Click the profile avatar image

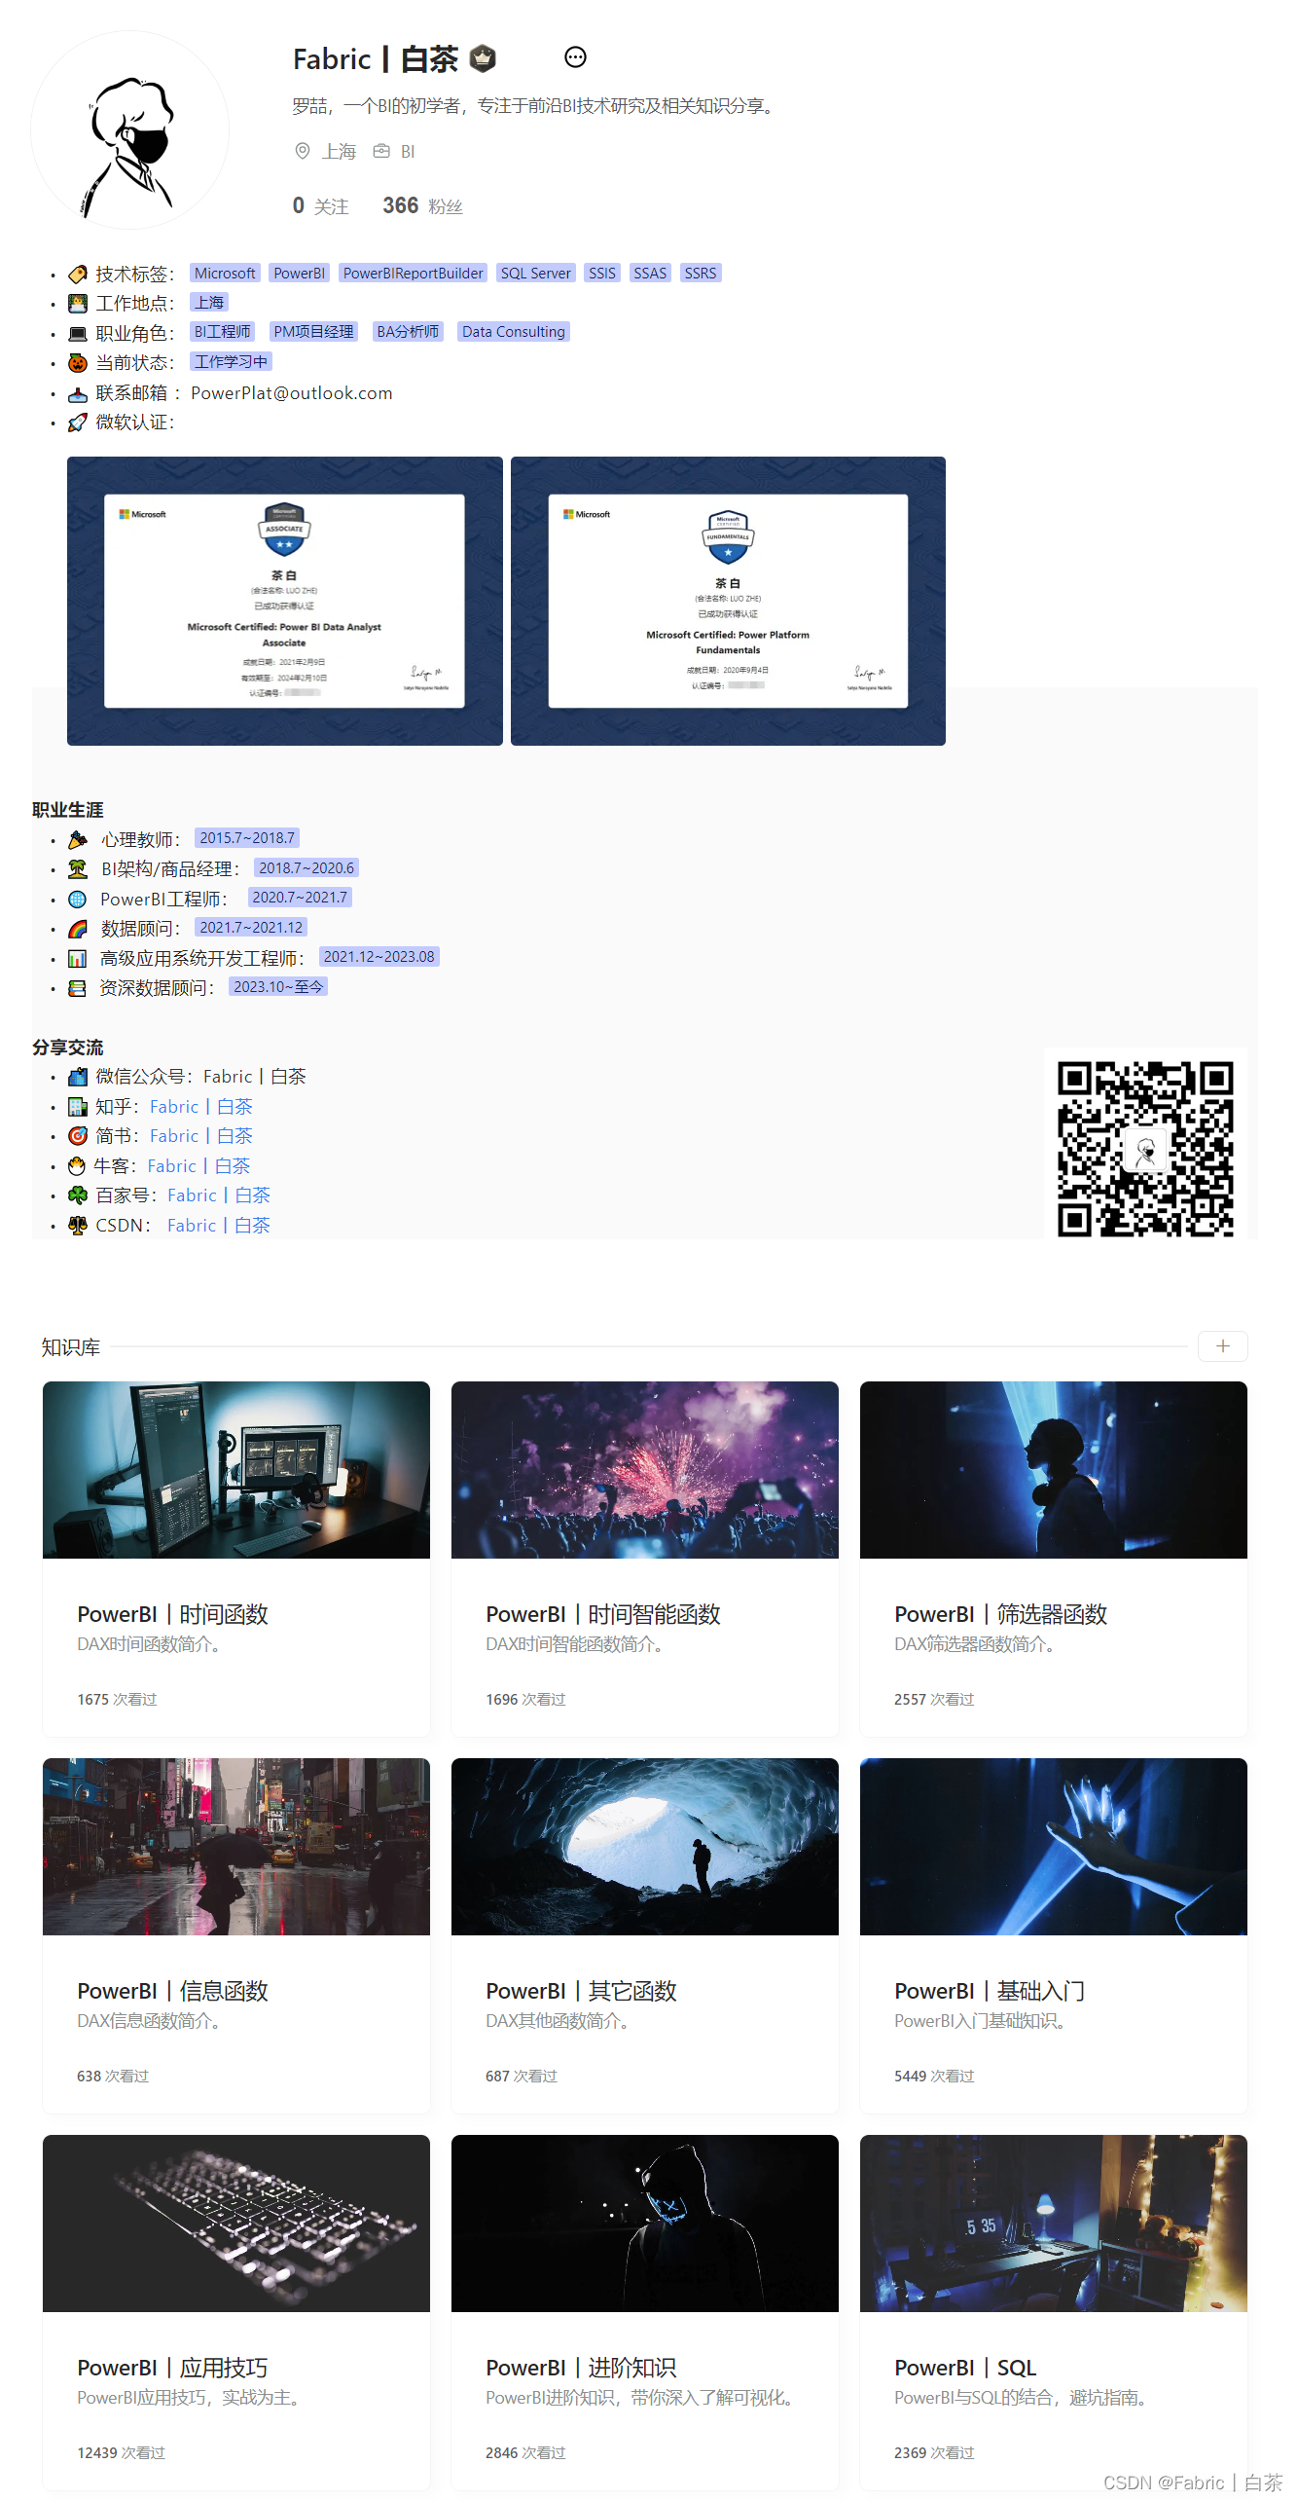(130, 130)
